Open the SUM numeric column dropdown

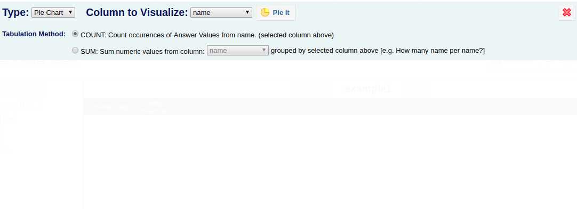click(238, 51)
